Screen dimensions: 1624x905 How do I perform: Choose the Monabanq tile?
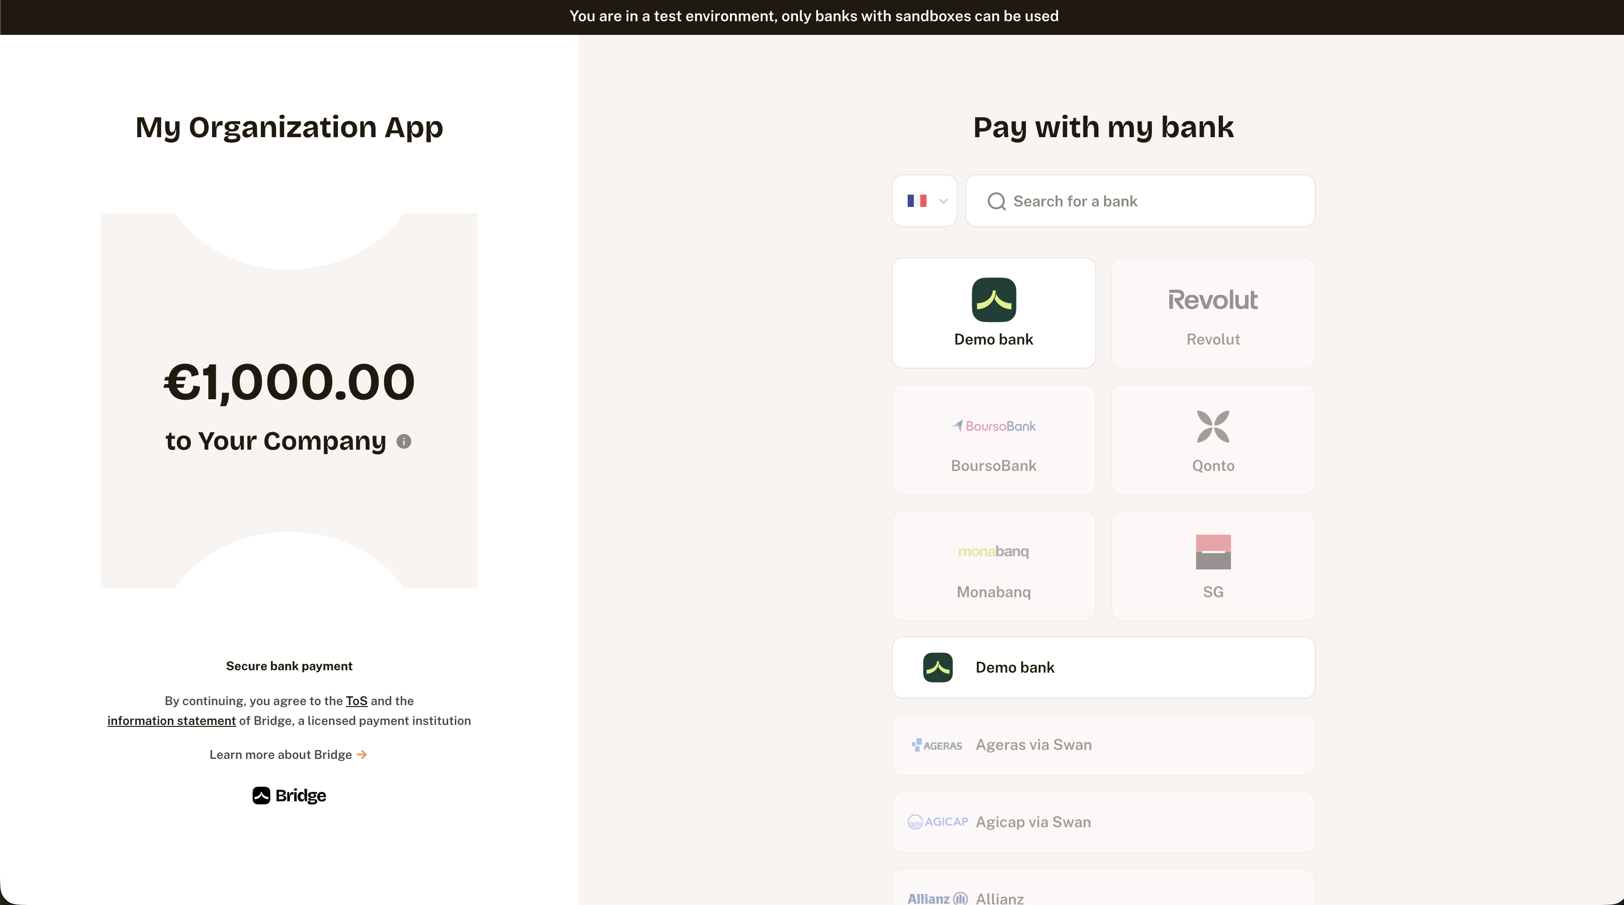(993, 566)
